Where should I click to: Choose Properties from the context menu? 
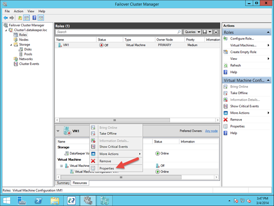point(107,168)
